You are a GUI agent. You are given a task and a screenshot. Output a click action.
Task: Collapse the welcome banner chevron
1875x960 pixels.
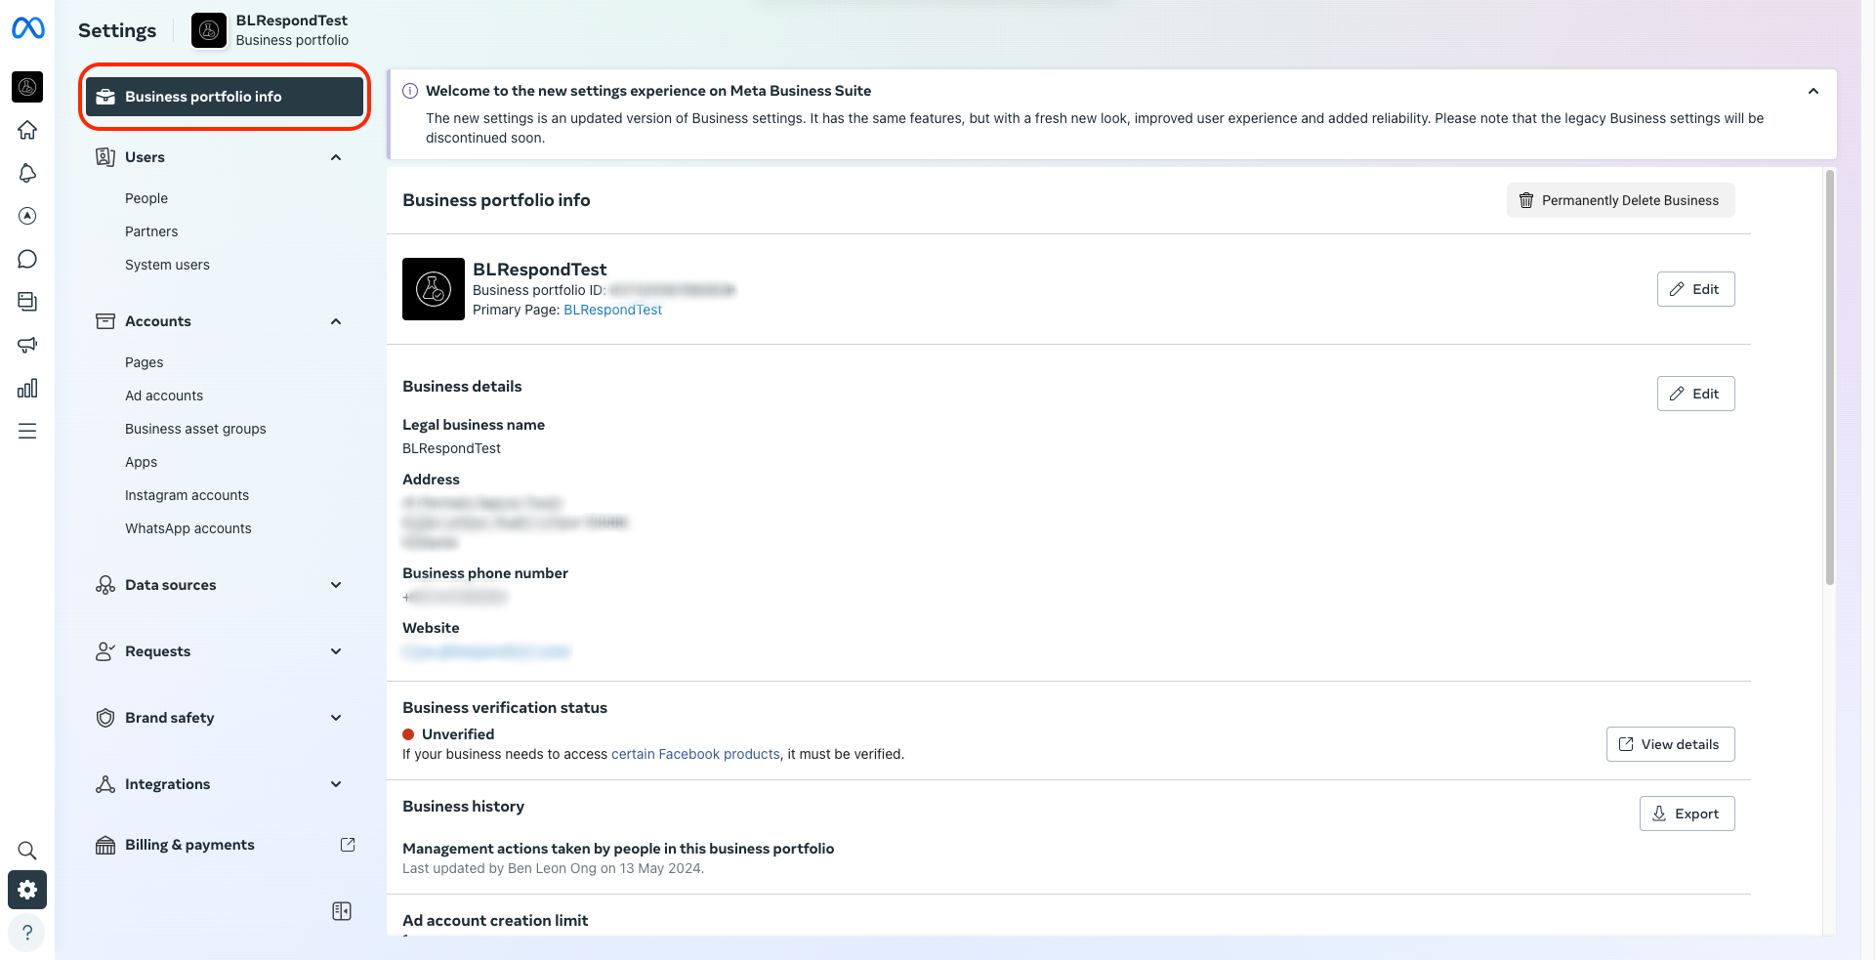tap(1812, 91)
